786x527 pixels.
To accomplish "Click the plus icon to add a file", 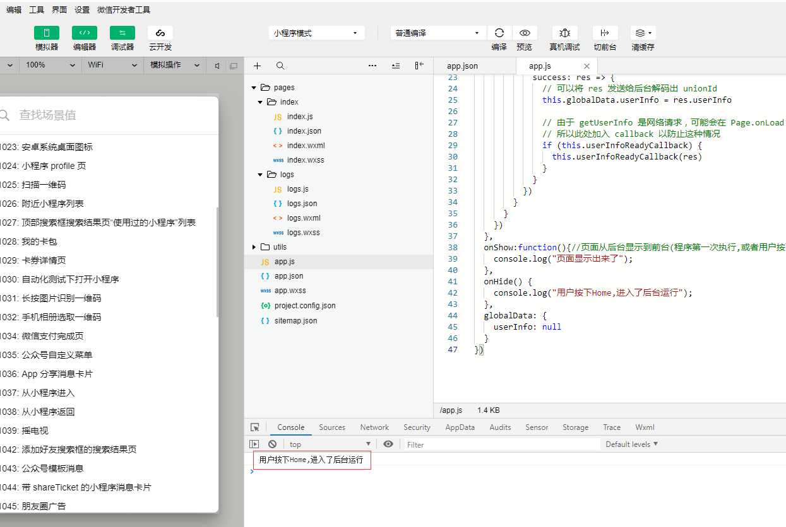I will point(257,66).
